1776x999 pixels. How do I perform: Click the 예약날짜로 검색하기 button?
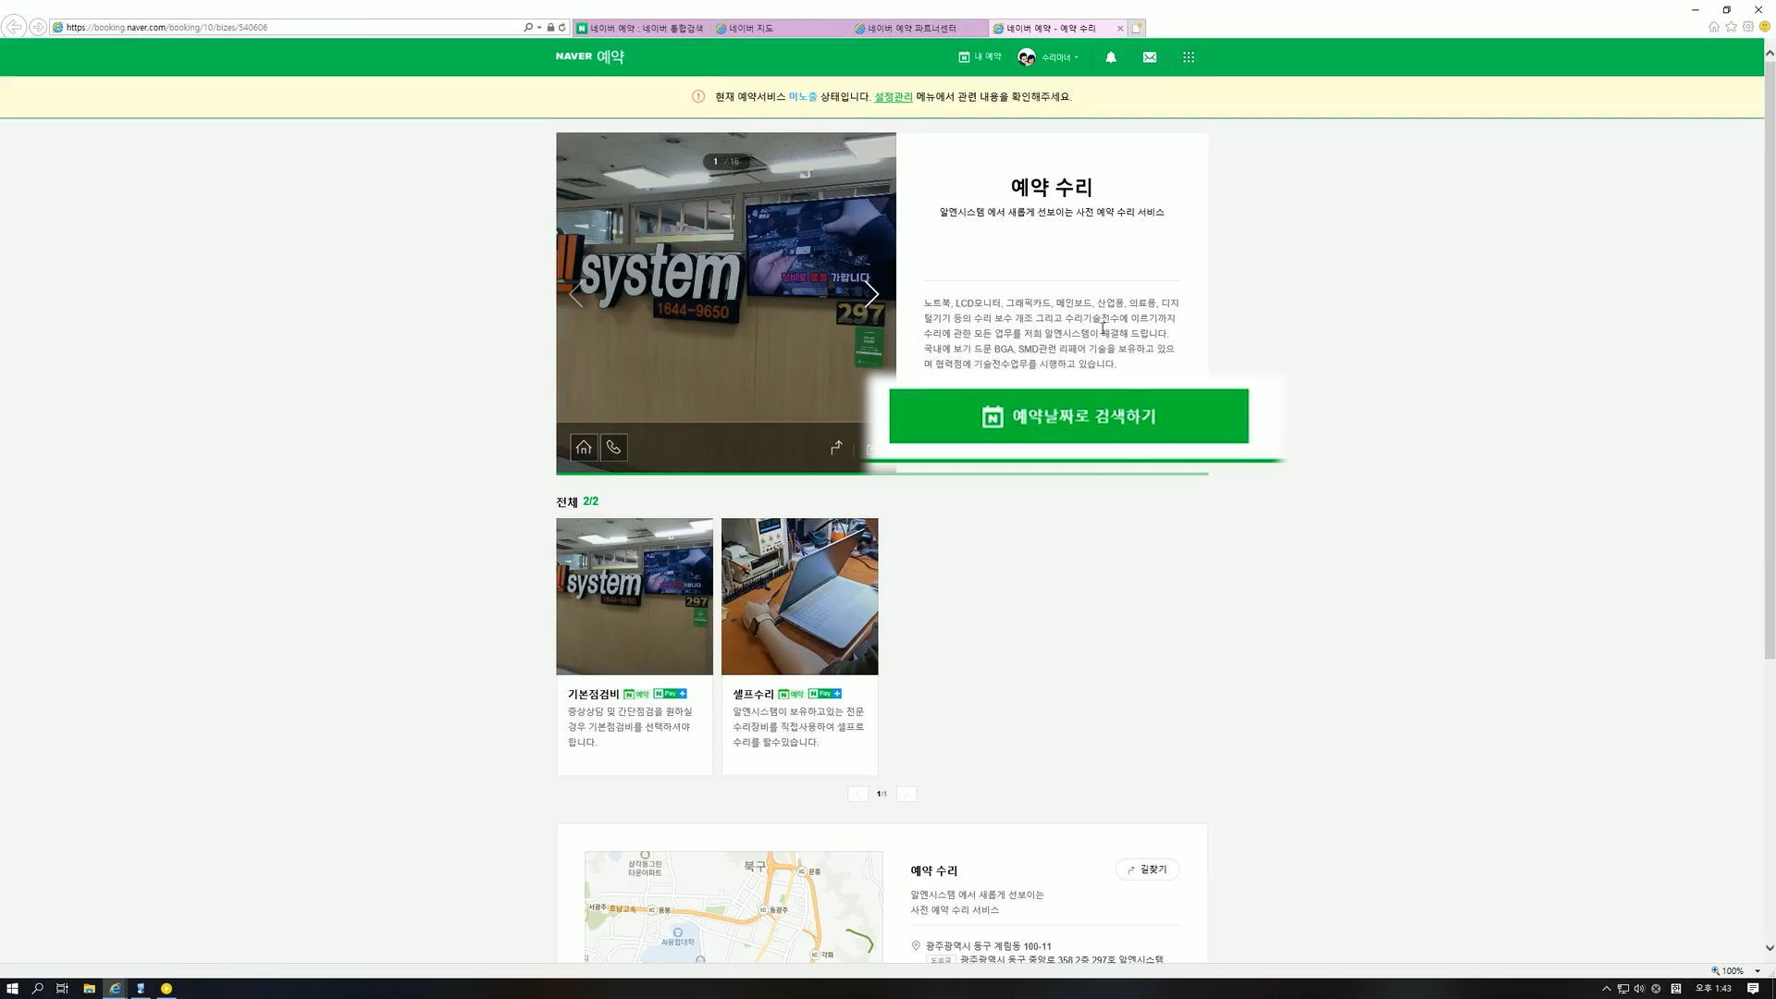[x=1068, y=416]
